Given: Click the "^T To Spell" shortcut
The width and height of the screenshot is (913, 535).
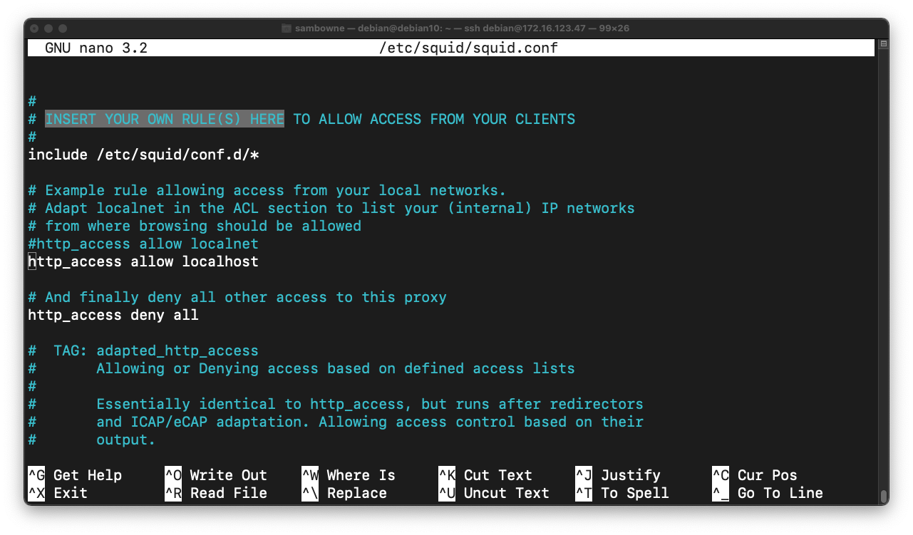Looking at the screenshot, I should point(622,493).
